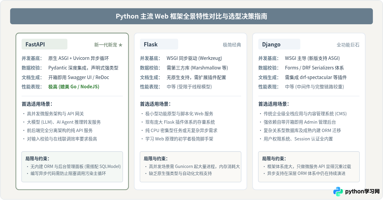Click the '性能表现：' label in the Django card
Screen dimensions: 383x200
(x=269, y=87)
